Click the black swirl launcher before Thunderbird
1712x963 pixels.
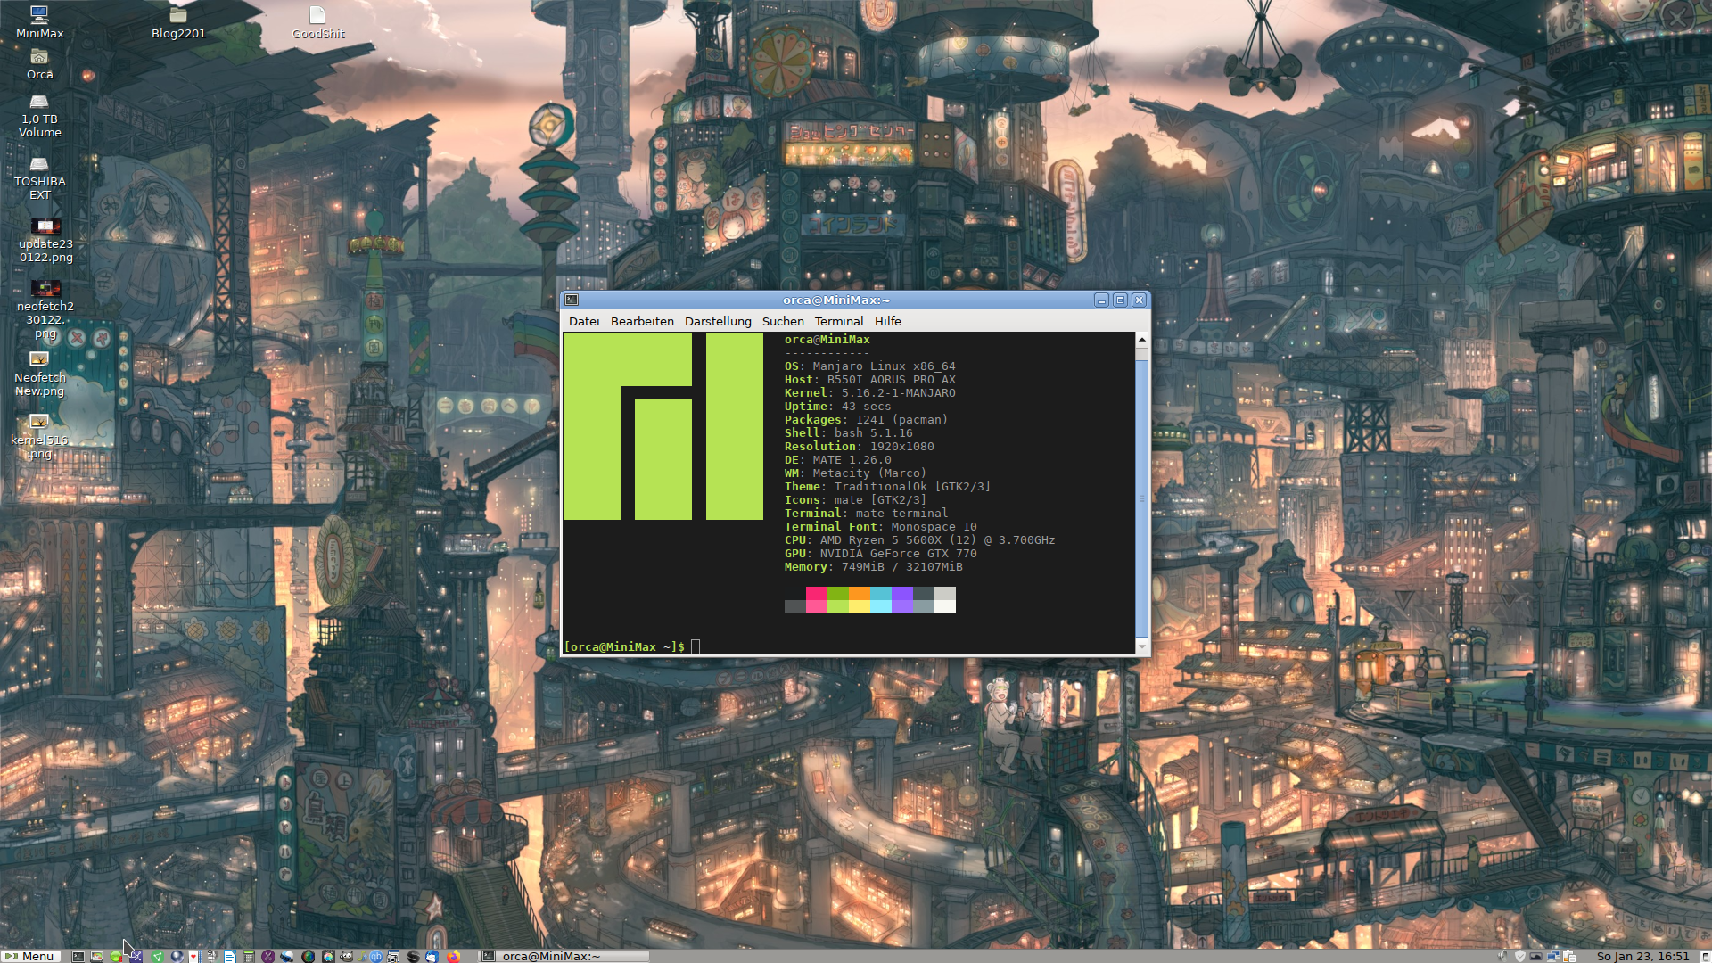(413, 956)
